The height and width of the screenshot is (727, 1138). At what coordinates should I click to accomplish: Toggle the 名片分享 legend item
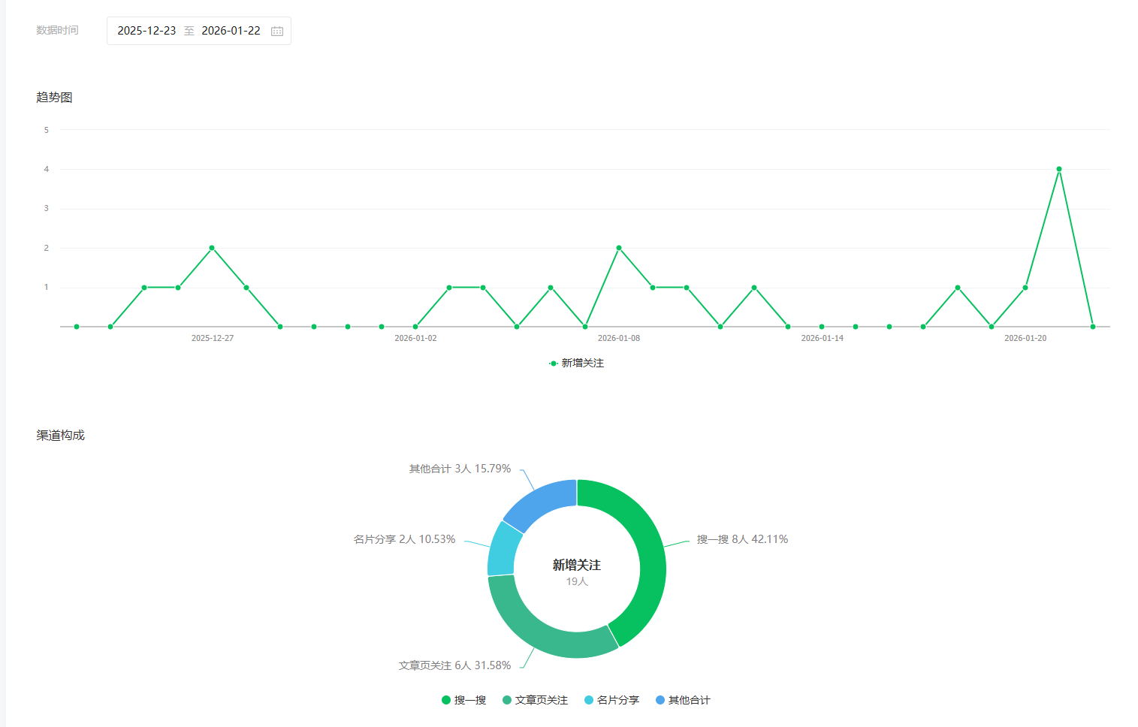click(611, 700)
